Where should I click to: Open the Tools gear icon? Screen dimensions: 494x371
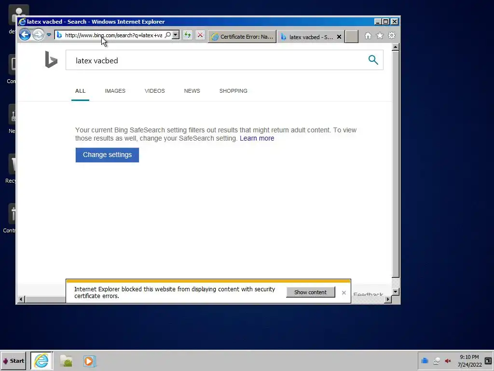[x=392, y=36]
